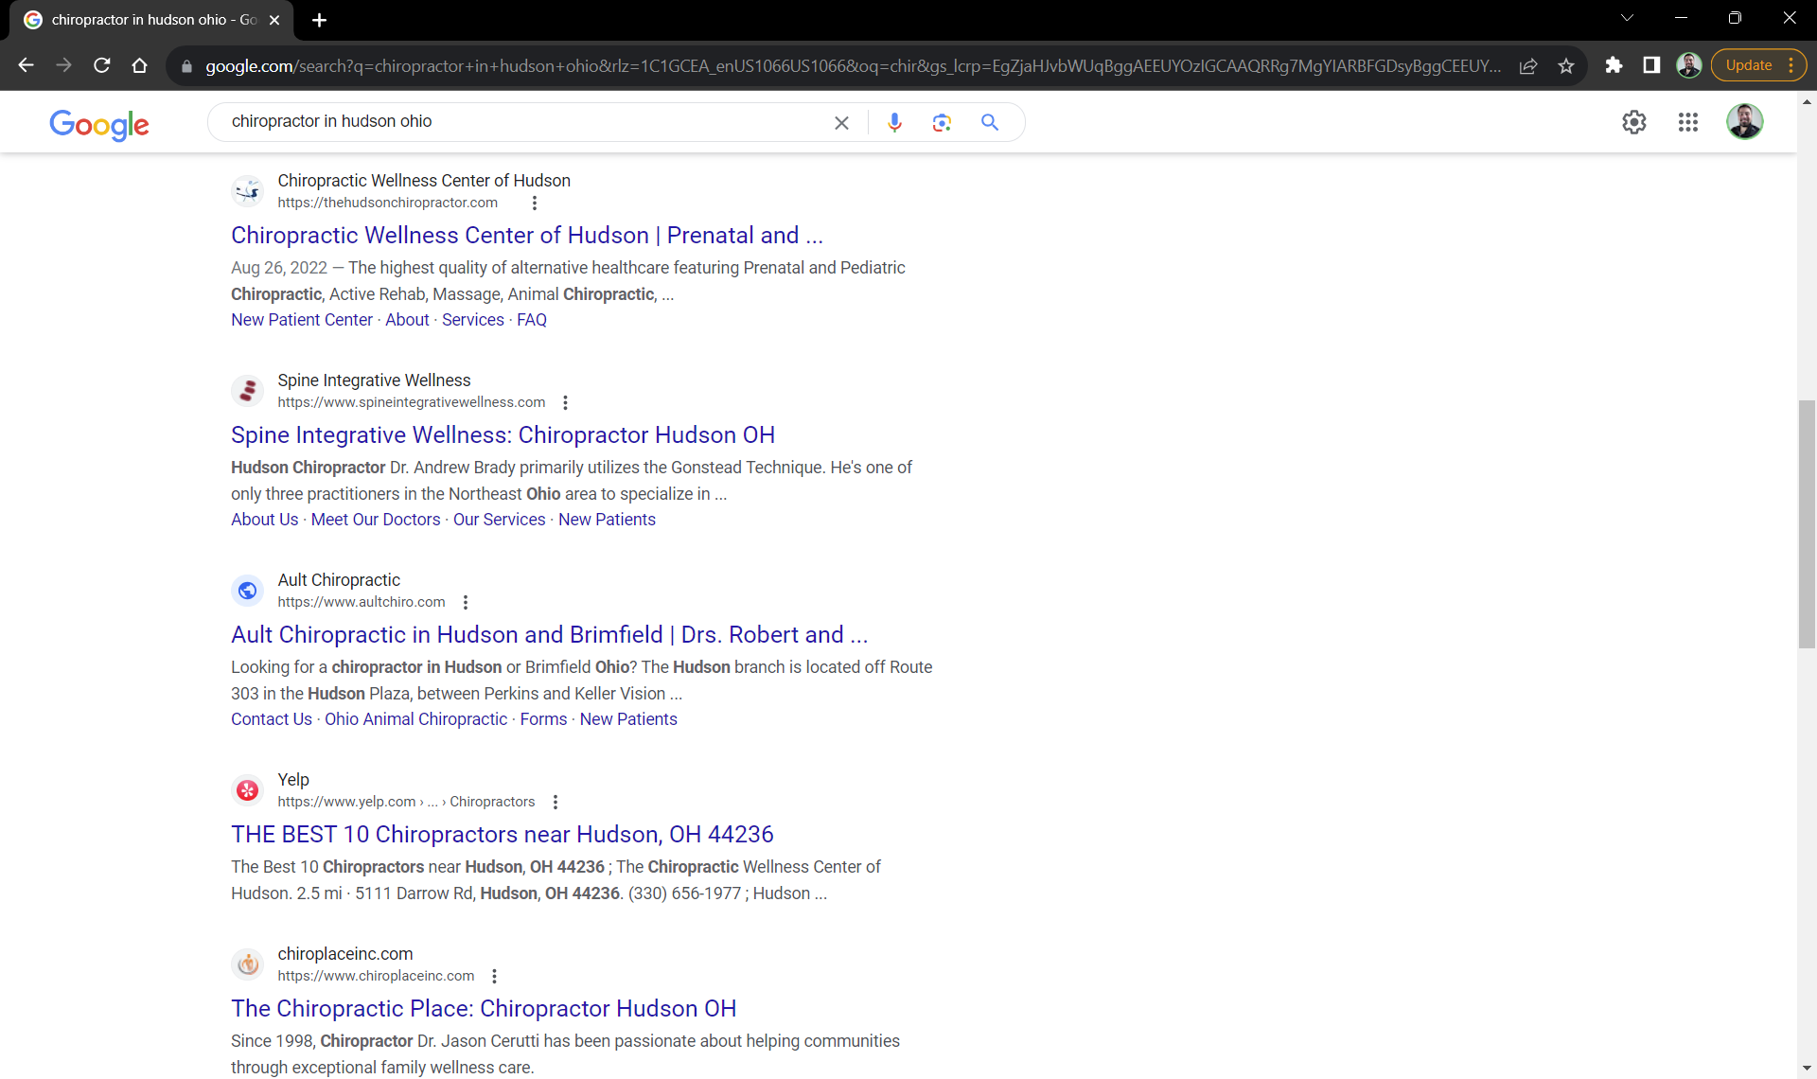Viewport: 1817px width, 1079px height.
Task: Open Spine Integrative Wellness result title link
Action: 503,434
